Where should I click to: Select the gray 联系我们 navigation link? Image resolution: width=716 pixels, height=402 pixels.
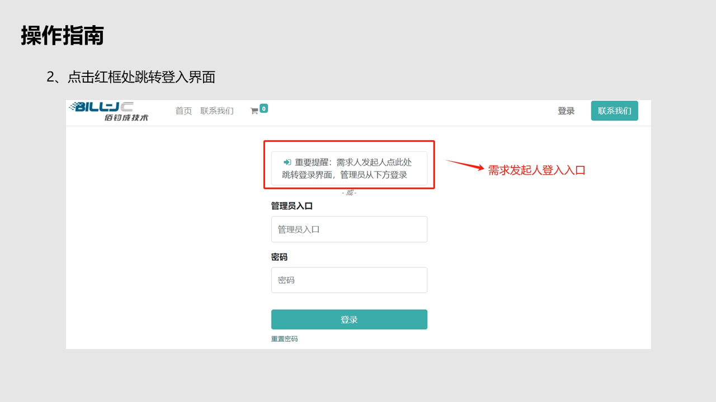[x=217, y=111]
